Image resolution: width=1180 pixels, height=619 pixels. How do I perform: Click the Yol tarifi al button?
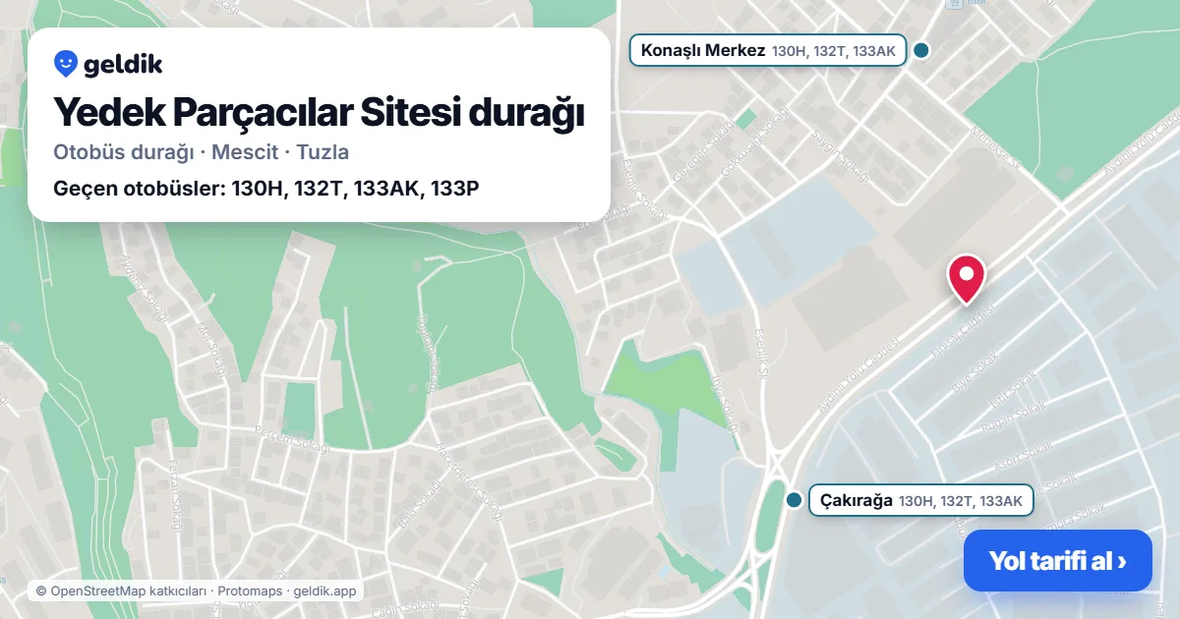point(1058,561)
